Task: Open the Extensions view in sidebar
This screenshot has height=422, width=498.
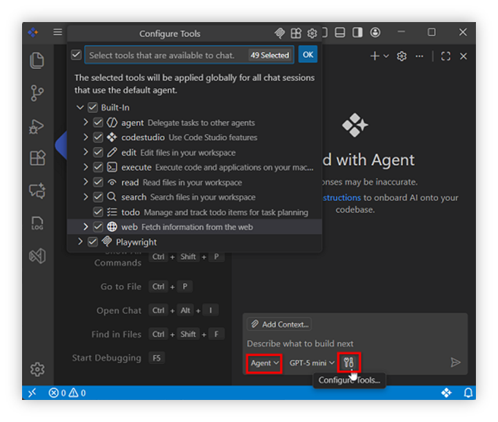Action: [x=37, y=158]
